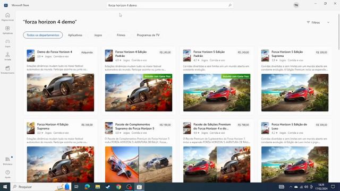Click the price on Pacote de Edições Premium

(x=243, y=125)
